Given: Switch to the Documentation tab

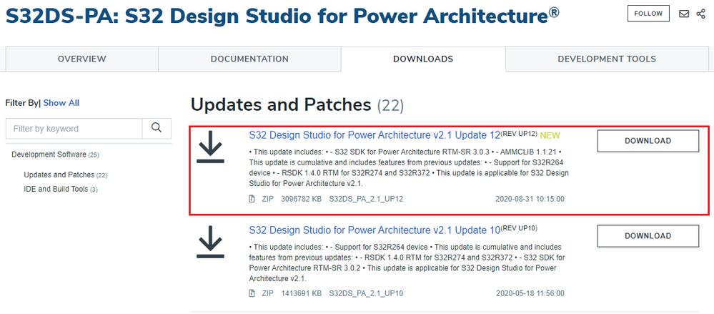Looking at the screenshot, I should click(x=249, y=59).
